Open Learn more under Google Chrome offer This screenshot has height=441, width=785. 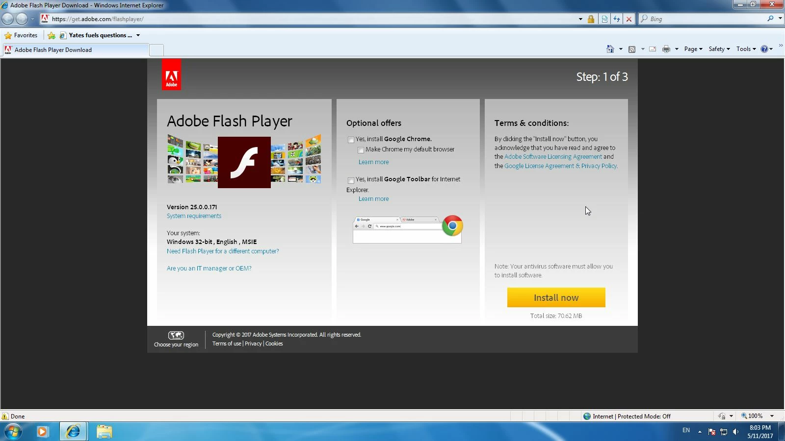click(x=373, y=162)
